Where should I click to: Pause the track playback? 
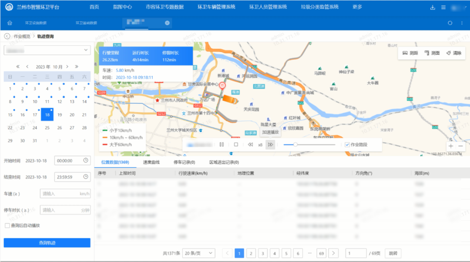(222, 145)
